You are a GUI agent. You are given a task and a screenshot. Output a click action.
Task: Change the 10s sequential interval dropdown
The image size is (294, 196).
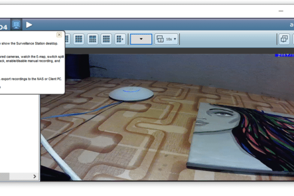pyautogui.click(x=166, y=39)
